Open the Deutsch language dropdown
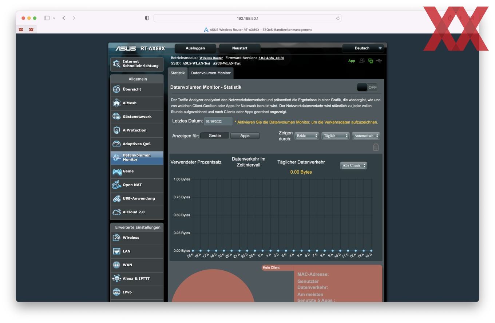Image resolution: width=495 pixels, height=323 pixels. click(363, 48)
